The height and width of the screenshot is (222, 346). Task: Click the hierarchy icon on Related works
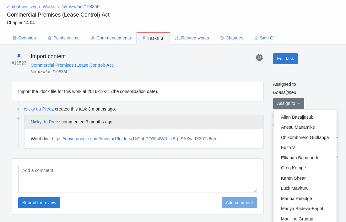pyautogui.click(x=177, y=38)
